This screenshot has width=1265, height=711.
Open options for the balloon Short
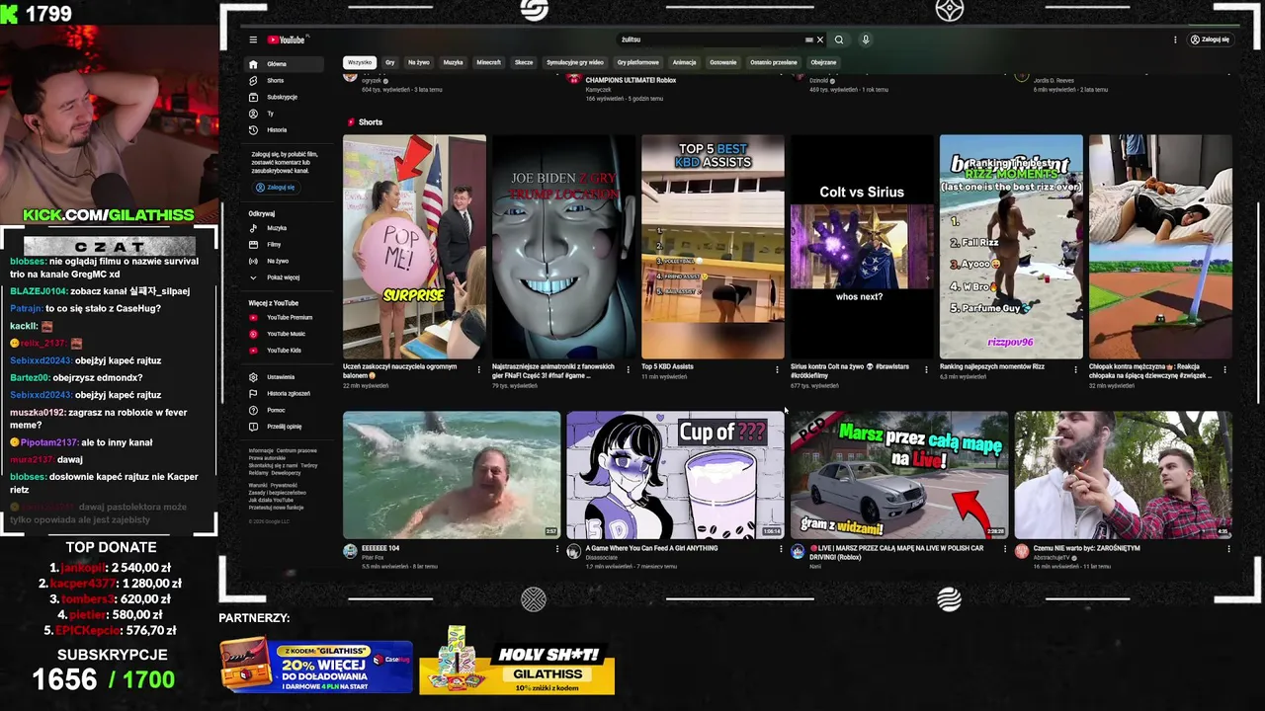tap(479, 370)
